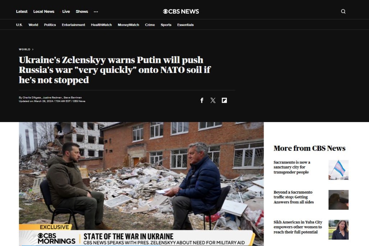Share the article on X
Viewport: 369px width, 246px height.
(213, 100)
